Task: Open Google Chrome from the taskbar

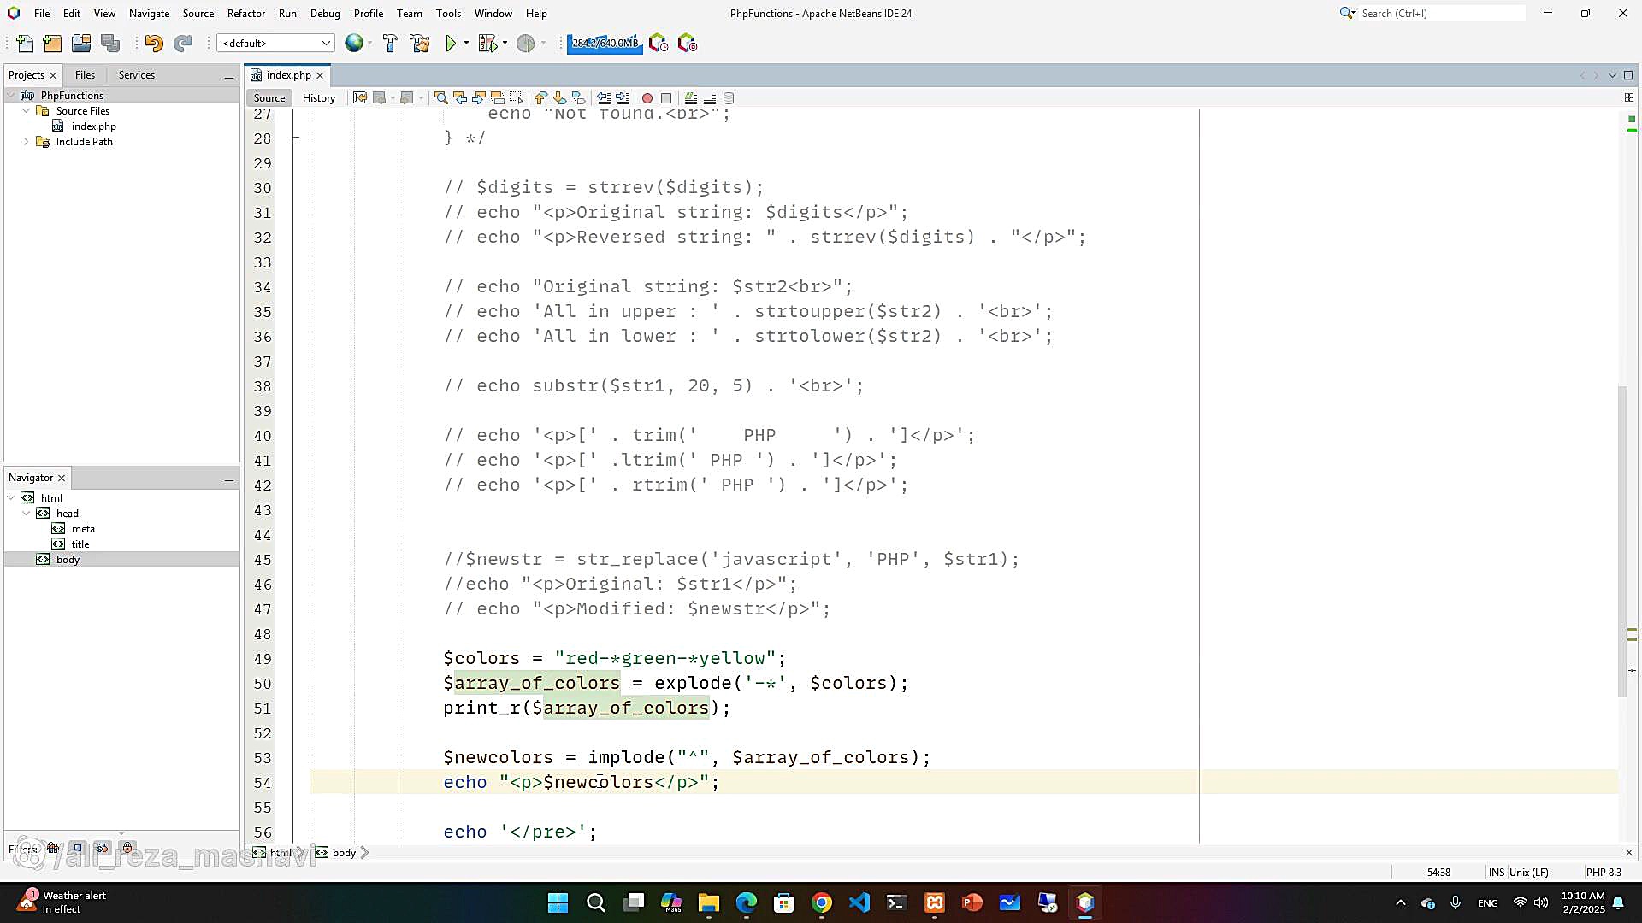Action: (822, 902)
